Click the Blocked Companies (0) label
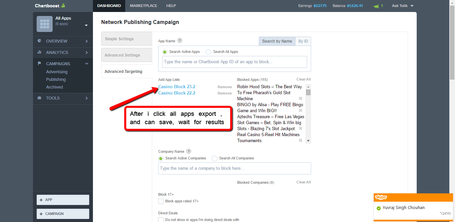The height and width of the screenshot is (222, 455). [255, 182]
